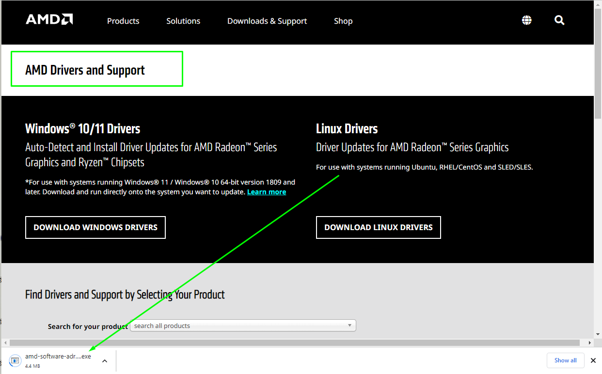
Task: Click the horizontal scrollbar thumb
Action: (x=295, y=343)
